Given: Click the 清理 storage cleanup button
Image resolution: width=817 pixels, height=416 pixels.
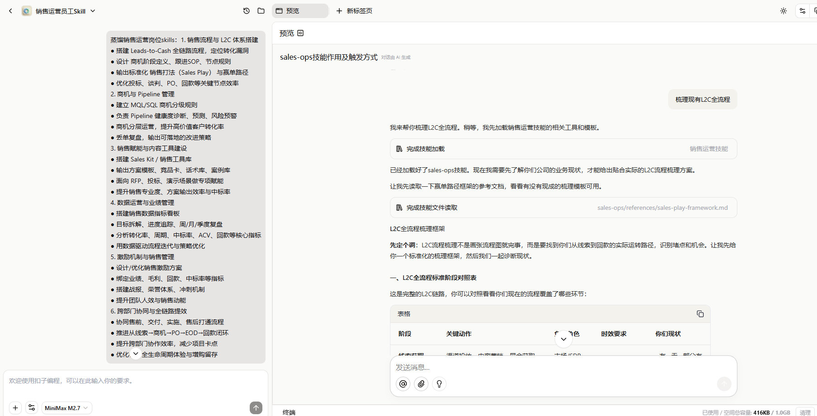Looking at the screenshot, I should pyautogui.click(x=805, y=412).
